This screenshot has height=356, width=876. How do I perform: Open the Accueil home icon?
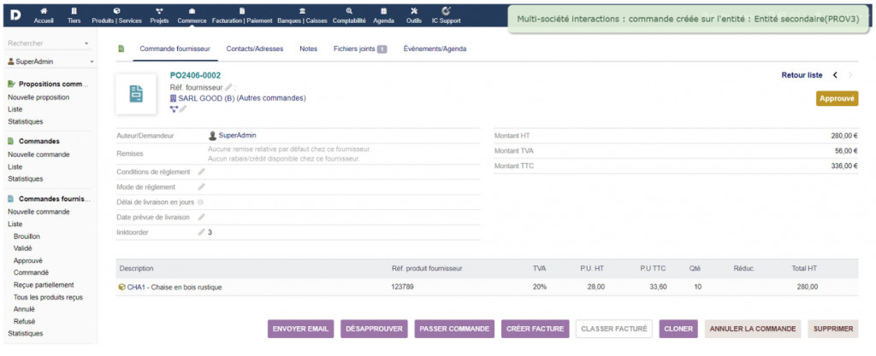tap(43, 11)
